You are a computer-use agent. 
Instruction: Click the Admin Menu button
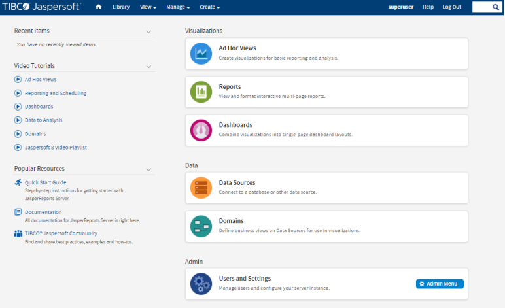[440, 284]
